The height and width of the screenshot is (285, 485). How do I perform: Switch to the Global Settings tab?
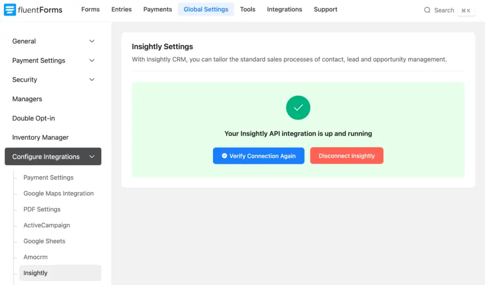206,9
